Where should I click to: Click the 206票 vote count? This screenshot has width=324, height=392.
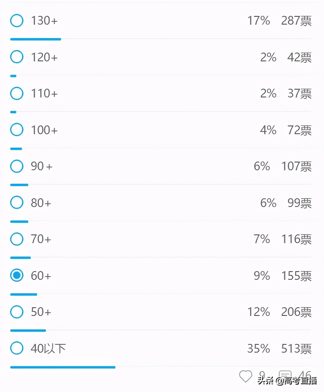[296, 312]
